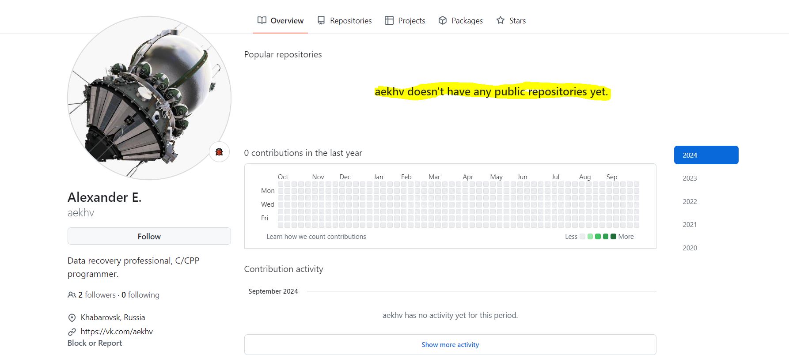Click the Overview book icon
This screenshot has width=789, height=355.
(262, 20)
